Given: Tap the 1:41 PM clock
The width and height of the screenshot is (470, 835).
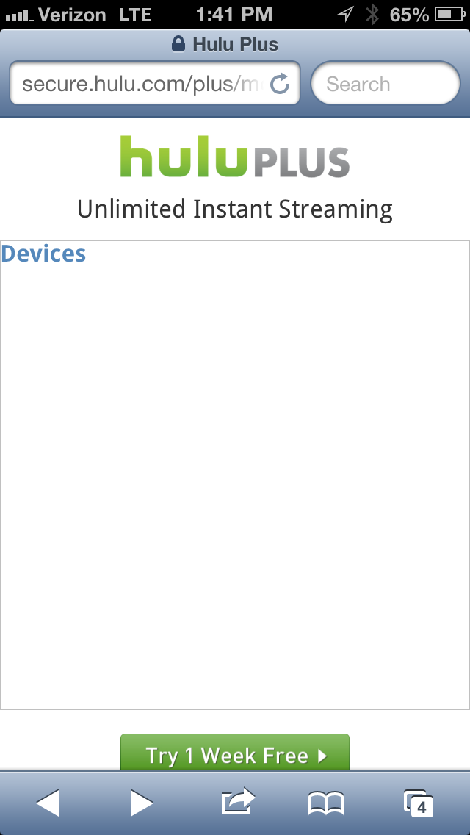Looking at the screenshot, I should click(234, 14).
